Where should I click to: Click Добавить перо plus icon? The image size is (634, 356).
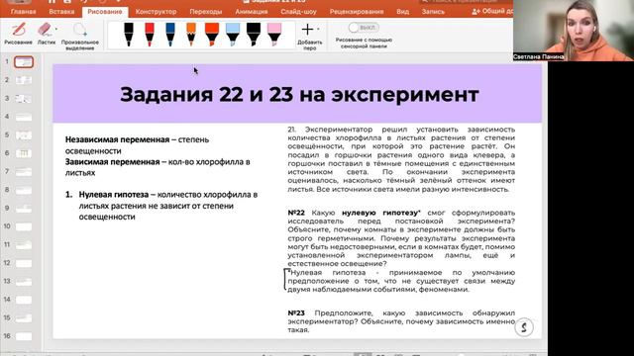coord(307,29)
